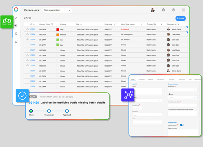Image resolution: width=203 pixels, height=147 pixels.
Task: Open the add-user icon in left sidebar
Action: pos(16,42)
